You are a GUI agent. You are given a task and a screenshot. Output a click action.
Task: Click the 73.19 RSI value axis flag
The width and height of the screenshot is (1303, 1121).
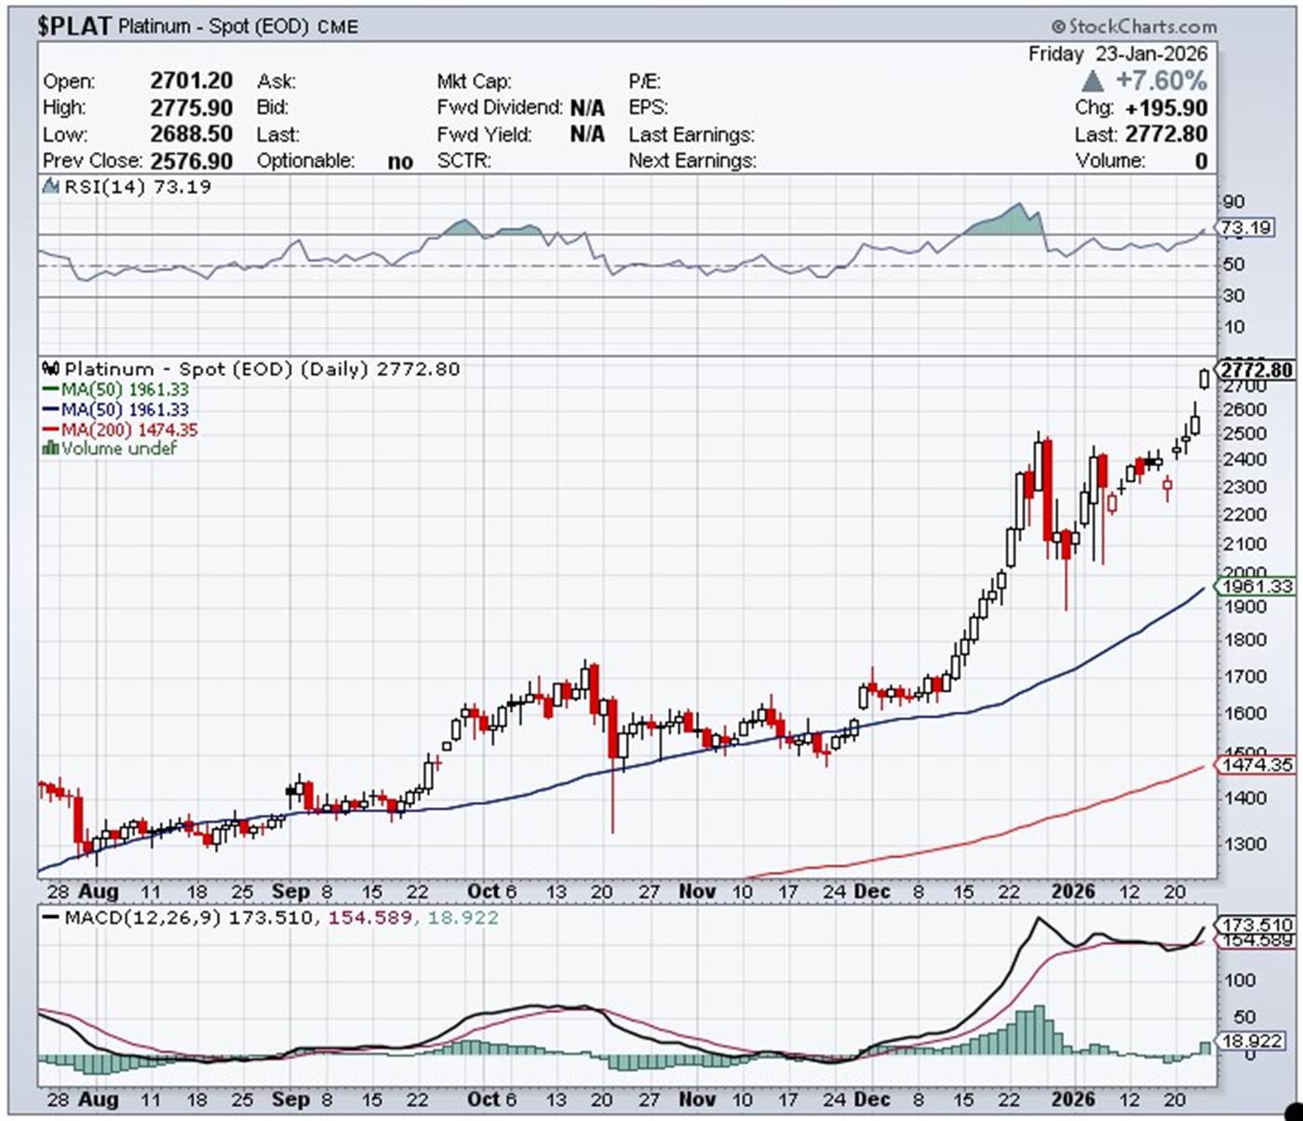[1245, 227]
